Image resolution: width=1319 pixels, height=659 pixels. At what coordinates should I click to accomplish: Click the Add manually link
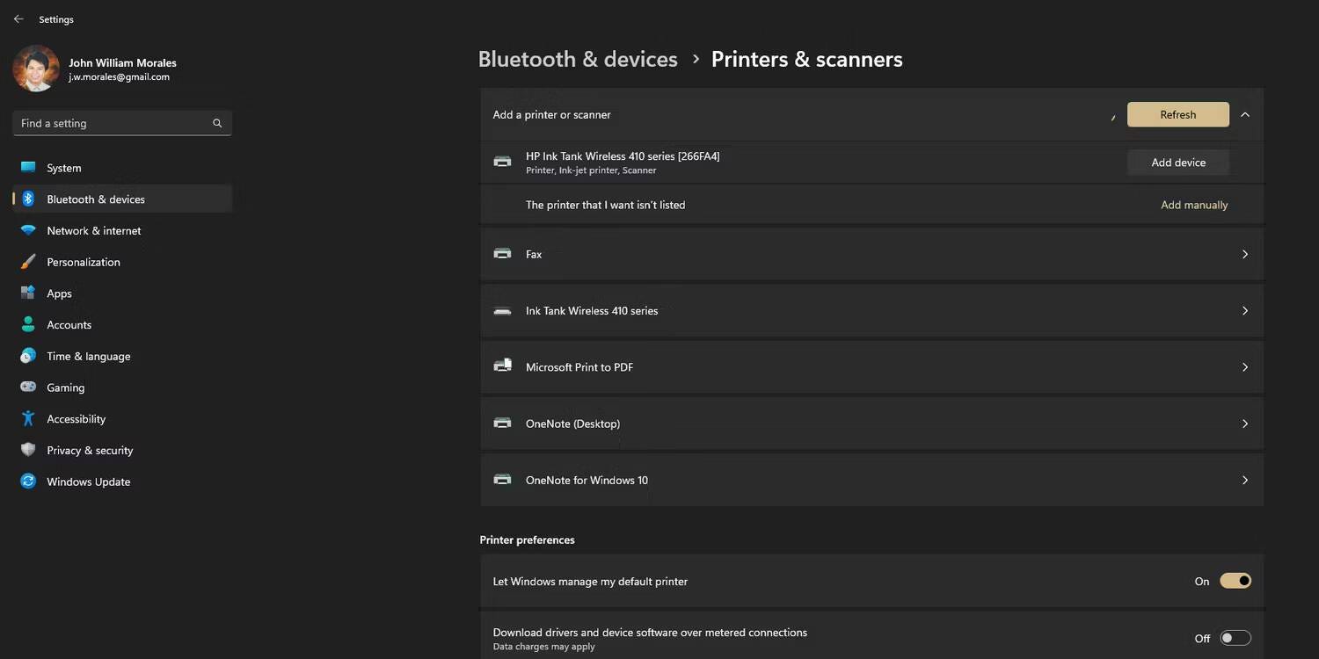pyautogui.click(x=1194, y=205)
